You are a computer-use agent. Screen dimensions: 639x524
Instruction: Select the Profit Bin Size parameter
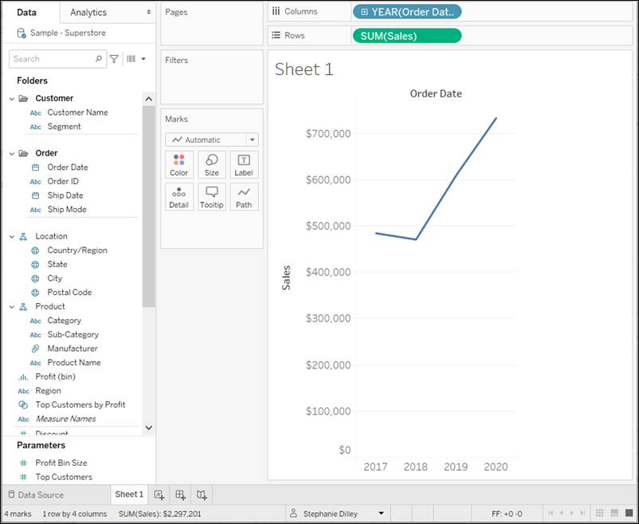[x=61, y=463]
